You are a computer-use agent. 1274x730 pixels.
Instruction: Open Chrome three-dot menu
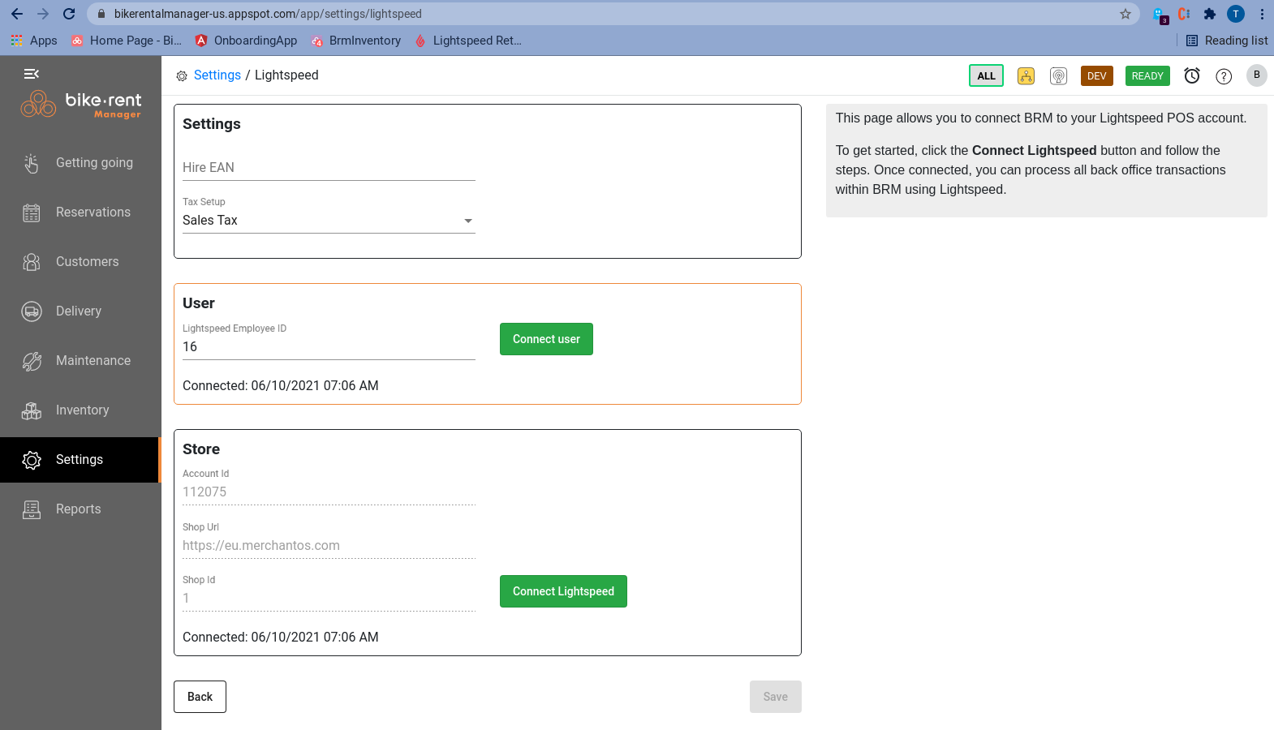click(1262, 14)
